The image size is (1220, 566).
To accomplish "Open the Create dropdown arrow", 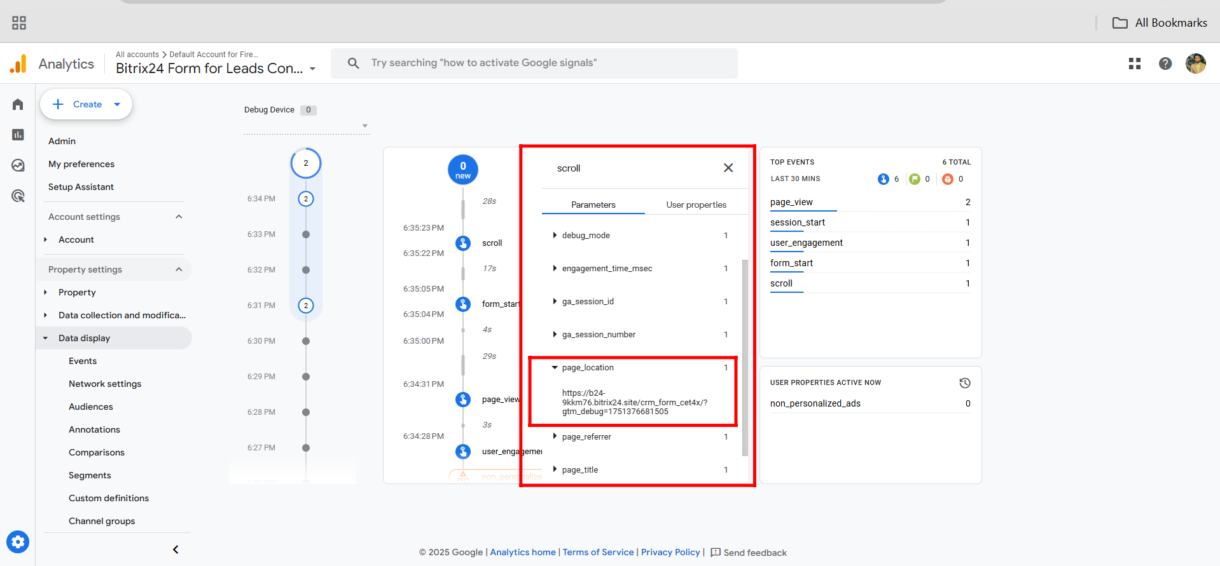I will tap(117, 104).
